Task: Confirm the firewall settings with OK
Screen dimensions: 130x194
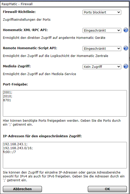Action: pos(107,189)
